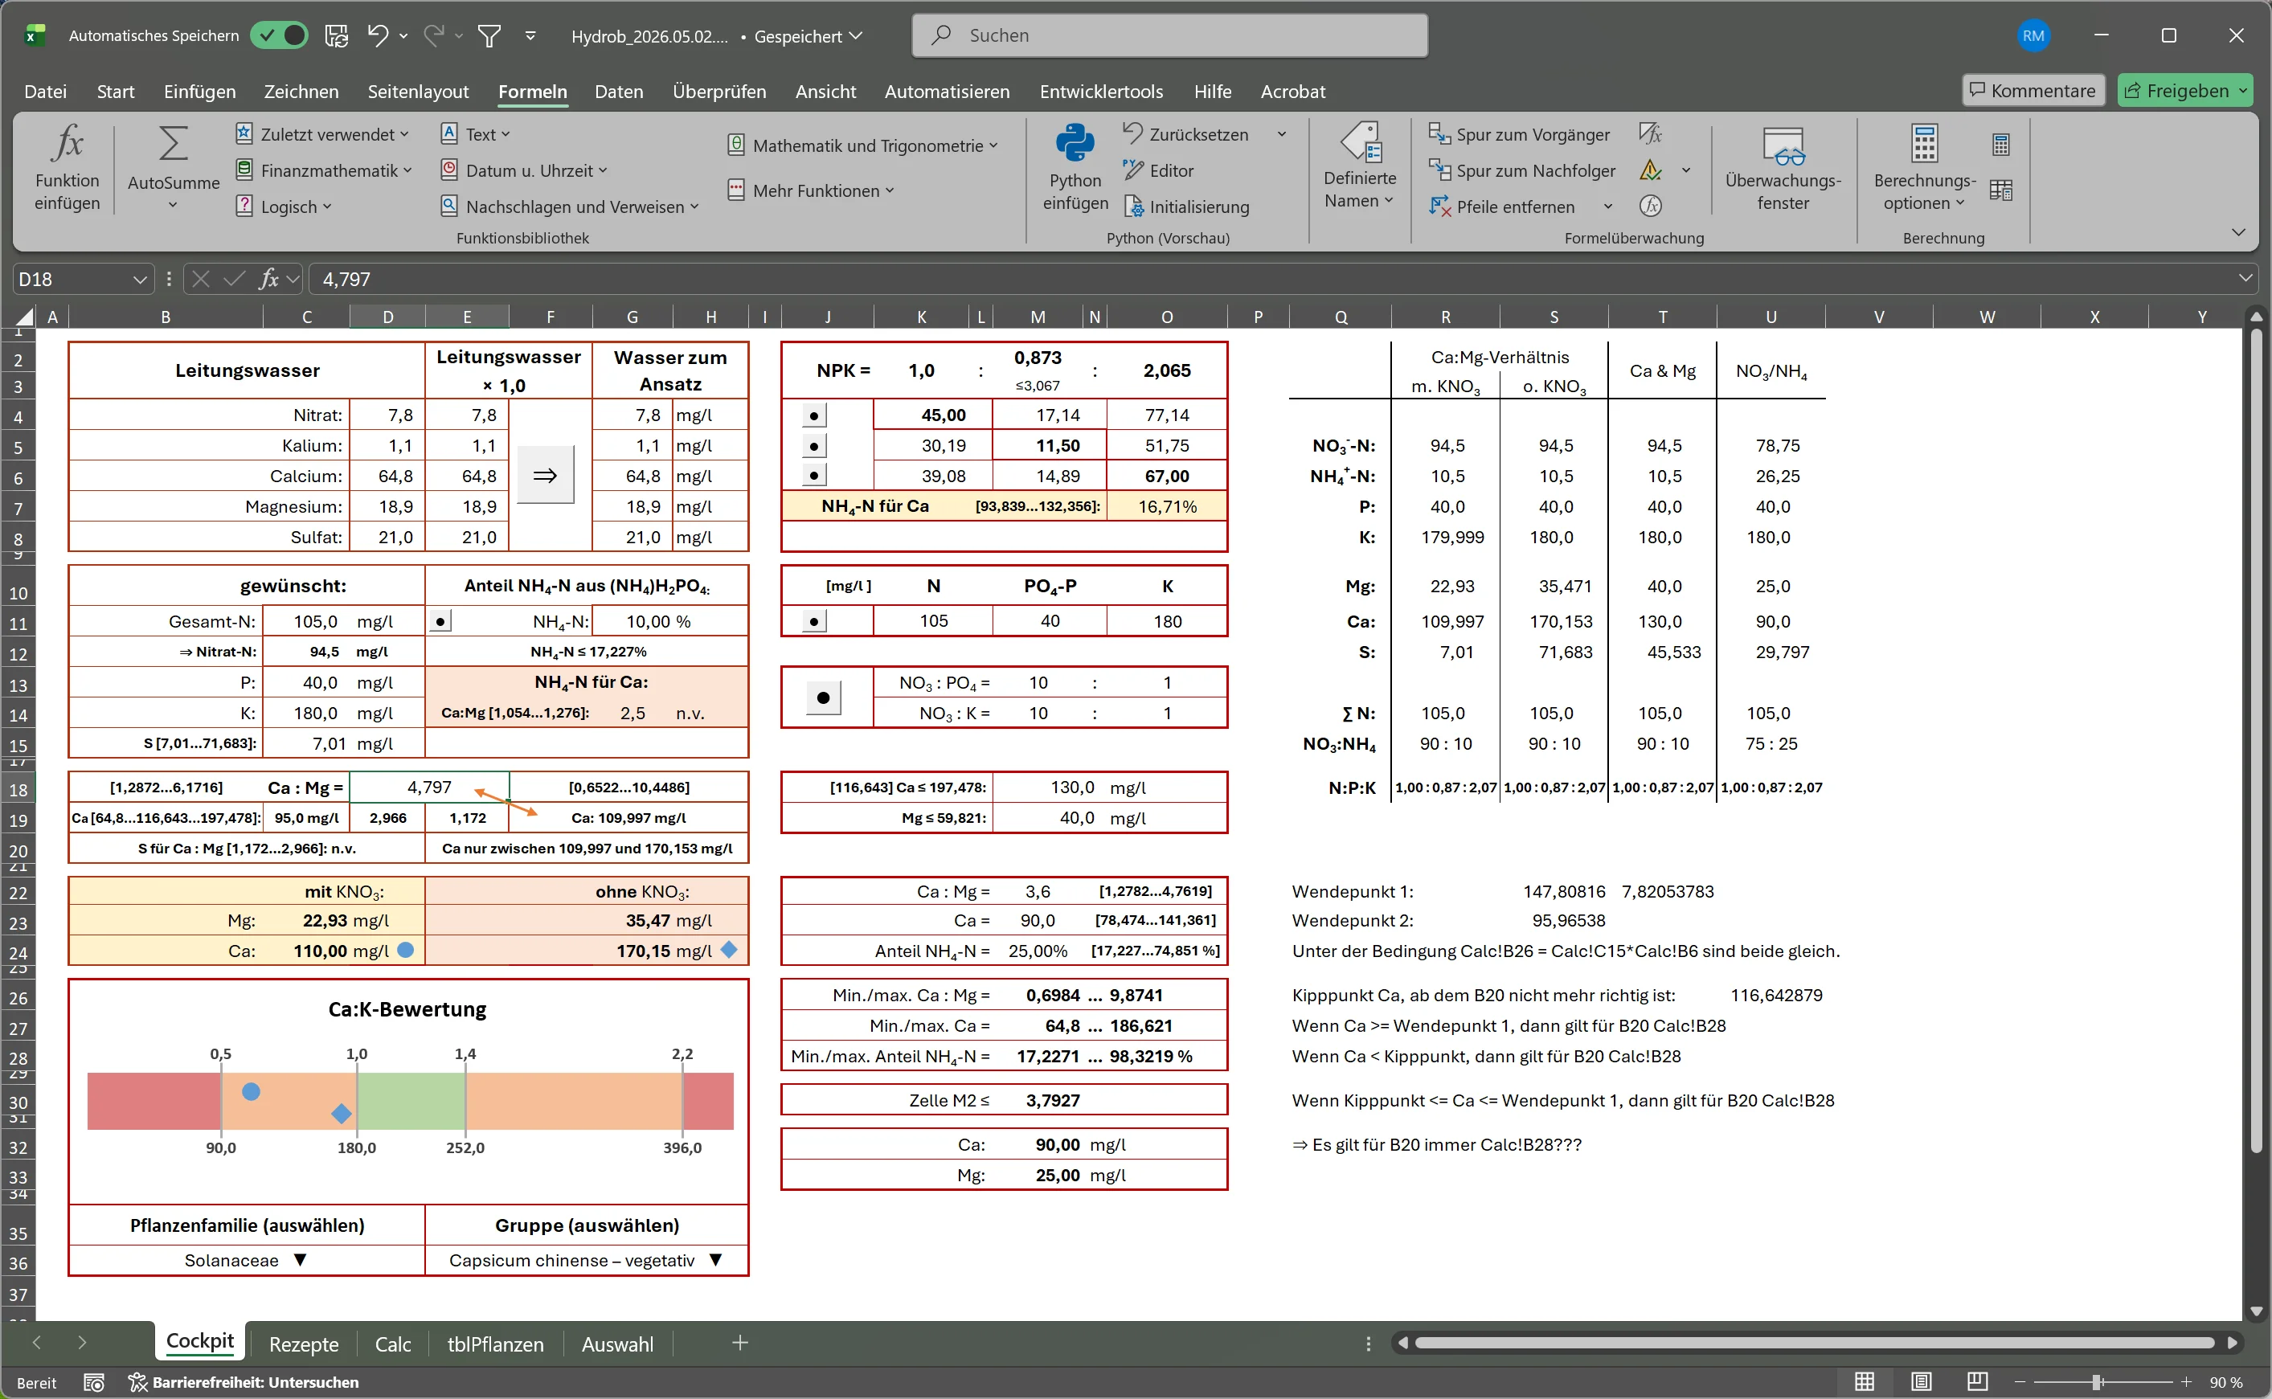The image size is (2272, 1399).
Task: Open the Solanaceae plant family dropdown
Action: [300, 1259]
